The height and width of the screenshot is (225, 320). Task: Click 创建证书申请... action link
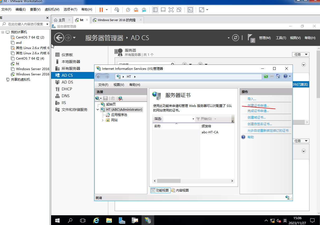click(258, 106)
